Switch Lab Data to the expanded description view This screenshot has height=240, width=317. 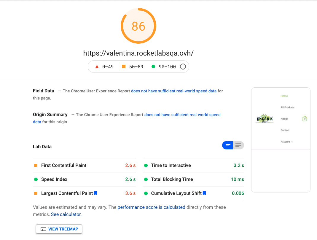tap(238, 145)
